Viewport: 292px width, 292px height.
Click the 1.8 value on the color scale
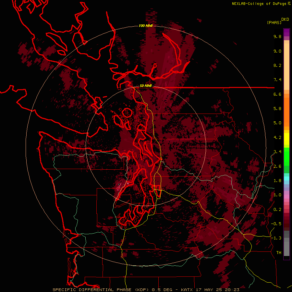277,181
